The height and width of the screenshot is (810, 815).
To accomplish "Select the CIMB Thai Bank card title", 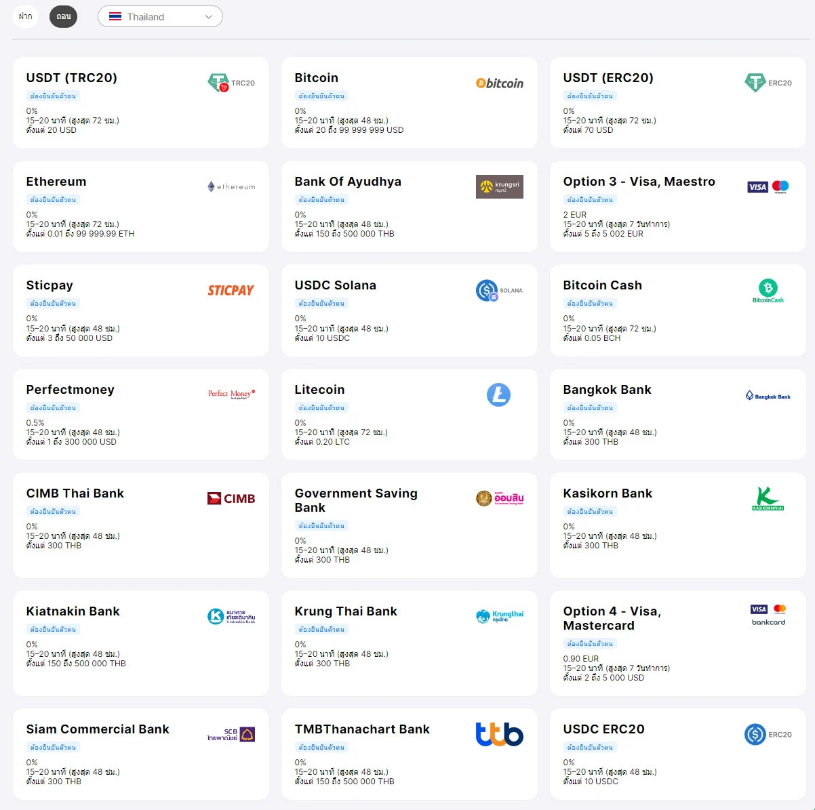I will [75, 493].
